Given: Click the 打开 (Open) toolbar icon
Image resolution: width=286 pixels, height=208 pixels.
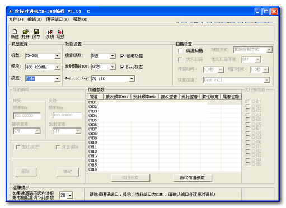Looking at the screenshot, I should (25, 34).
